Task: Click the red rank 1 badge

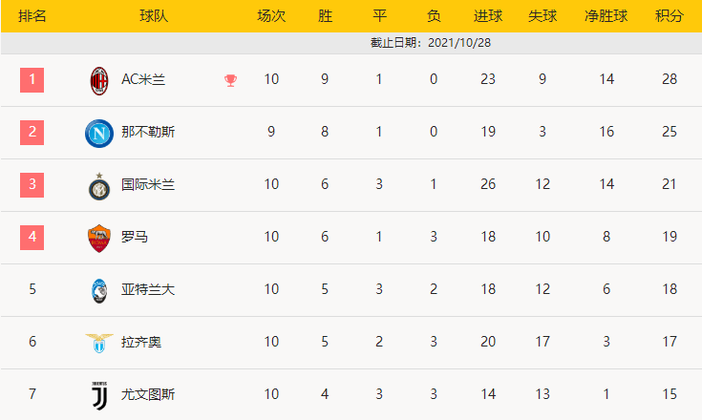Action: click(x=32, y=80)
